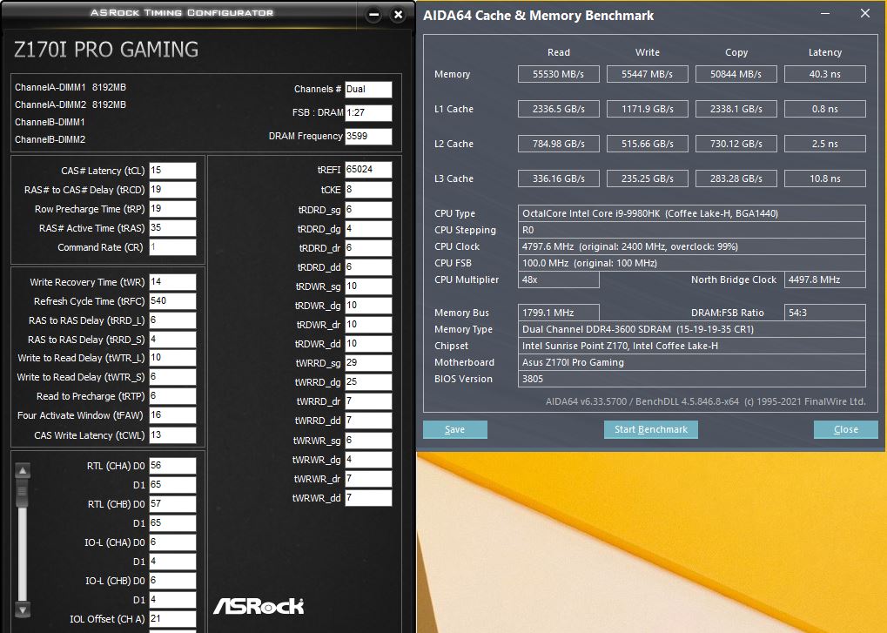Click the tWRWR_sg value field

pyautogui.click(x=368, y=440)
